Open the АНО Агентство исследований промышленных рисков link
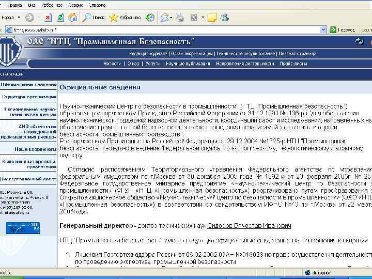Viewport: 372px width, 279px height. 29,132
